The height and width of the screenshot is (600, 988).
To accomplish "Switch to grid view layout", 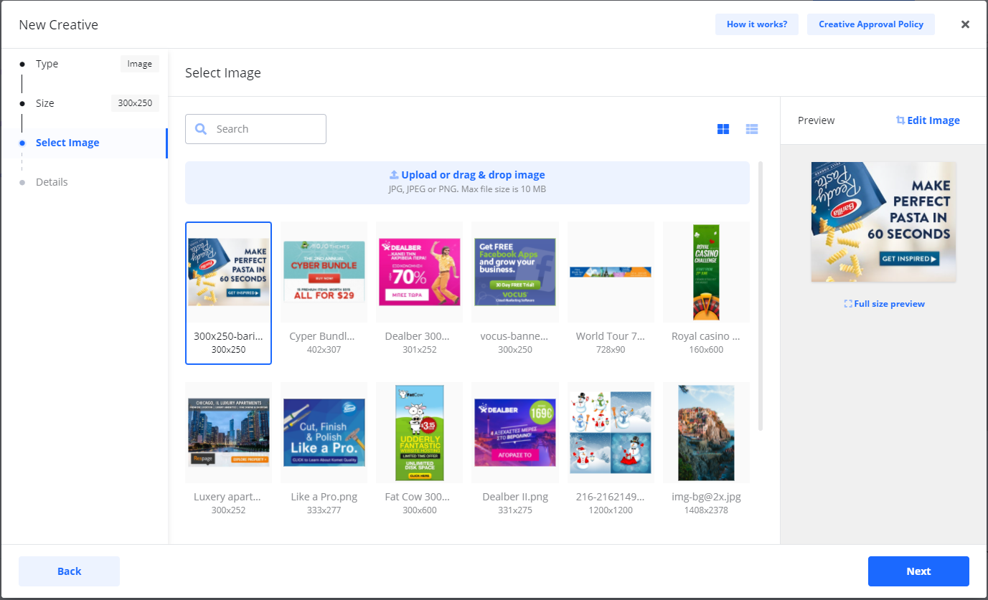I will click(723, 129).
